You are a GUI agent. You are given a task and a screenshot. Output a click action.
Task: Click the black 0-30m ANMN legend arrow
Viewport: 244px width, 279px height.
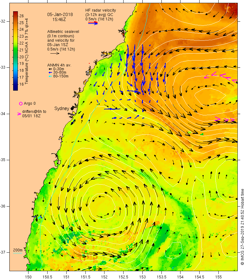[x=50, y=69]
